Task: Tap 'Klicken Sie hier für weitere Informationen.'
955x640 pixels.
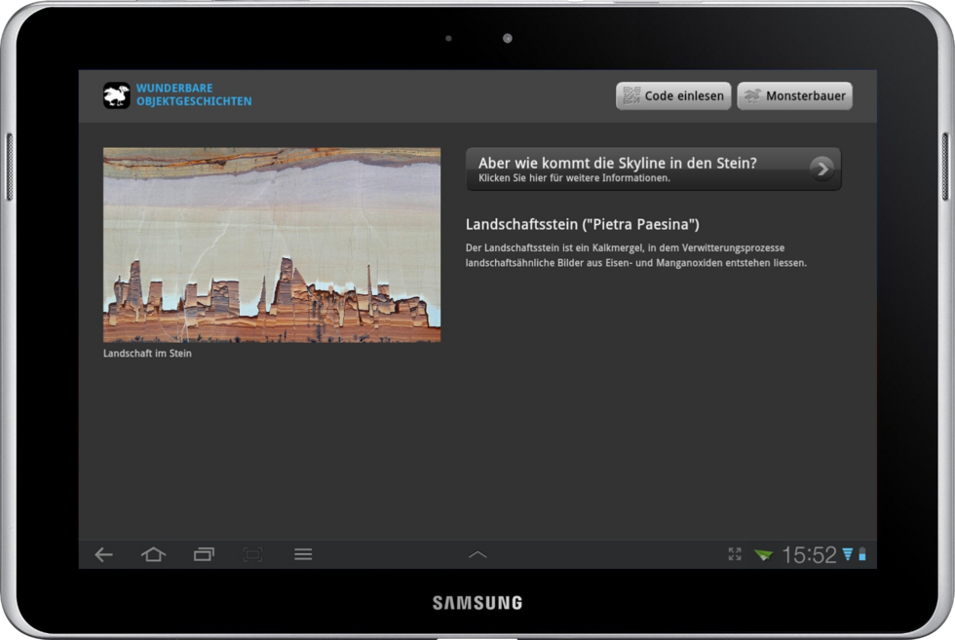Action: (x=574, y=178)
